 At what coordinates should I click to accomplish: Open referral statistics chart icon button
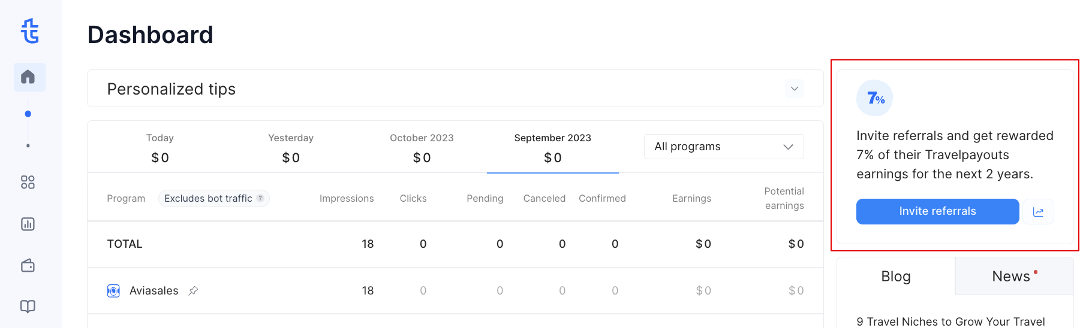coord(1039,212)
